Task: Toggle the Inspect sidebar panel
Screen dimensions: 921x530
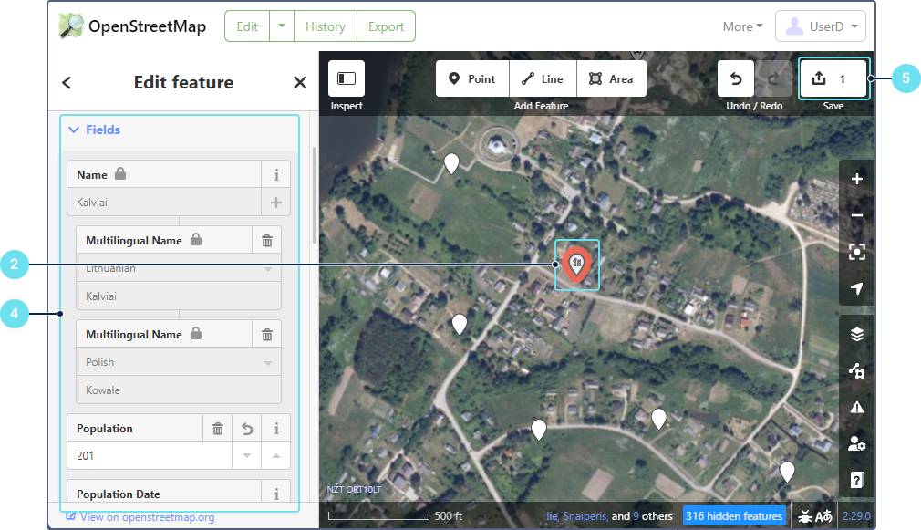Action: coord(347,79)
